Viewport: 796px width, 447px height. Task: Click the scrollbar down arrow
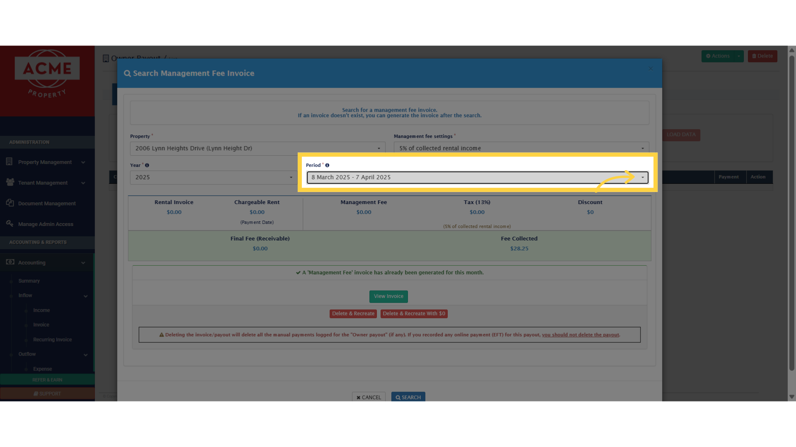point(792,397)
